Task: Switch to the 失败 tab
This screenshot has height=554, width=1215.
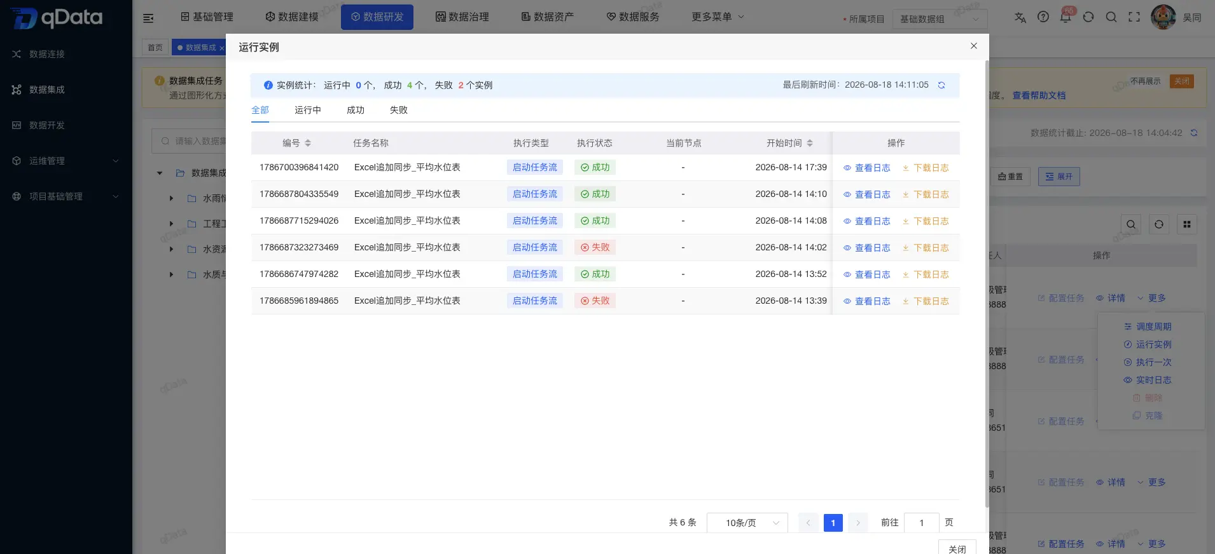Action: click(x=399, y=110)
